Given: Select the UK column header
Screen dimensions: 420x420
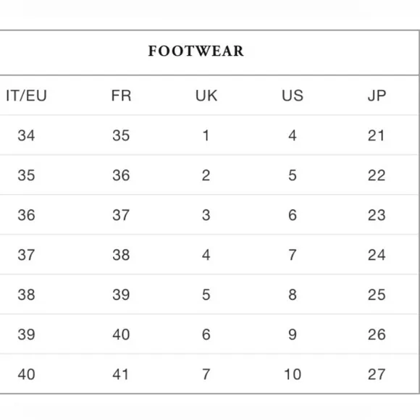Looking at the screenshot, I should click(x=206, y=96).
